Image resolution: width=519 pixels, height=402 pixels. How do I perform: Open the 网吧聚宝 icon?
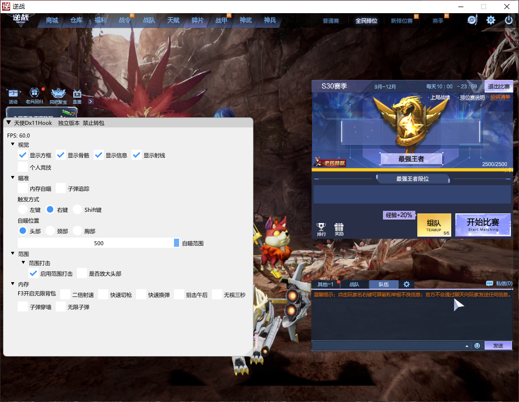[x=58, y=94]
